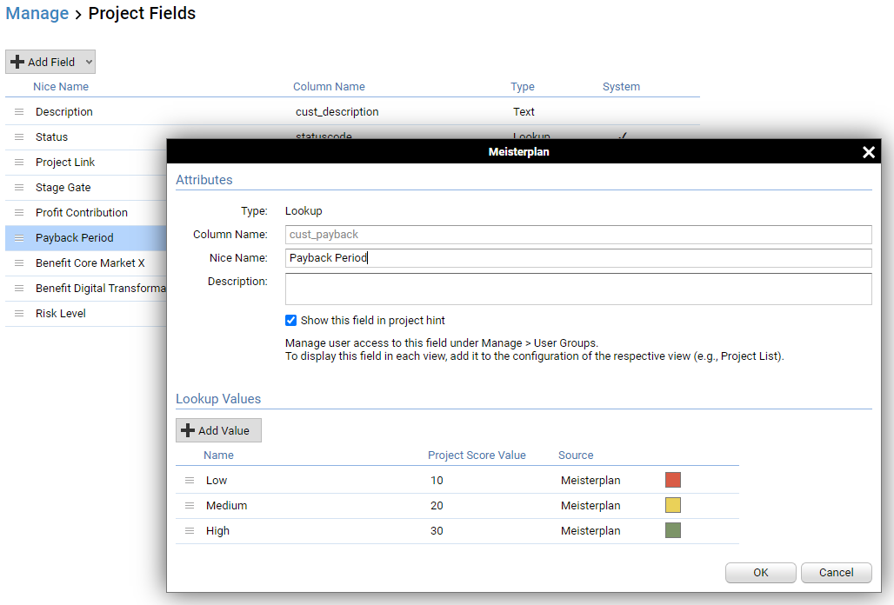Click the plus icon on Add Value
The image size is (894, 605).
(x=188, y=430)
